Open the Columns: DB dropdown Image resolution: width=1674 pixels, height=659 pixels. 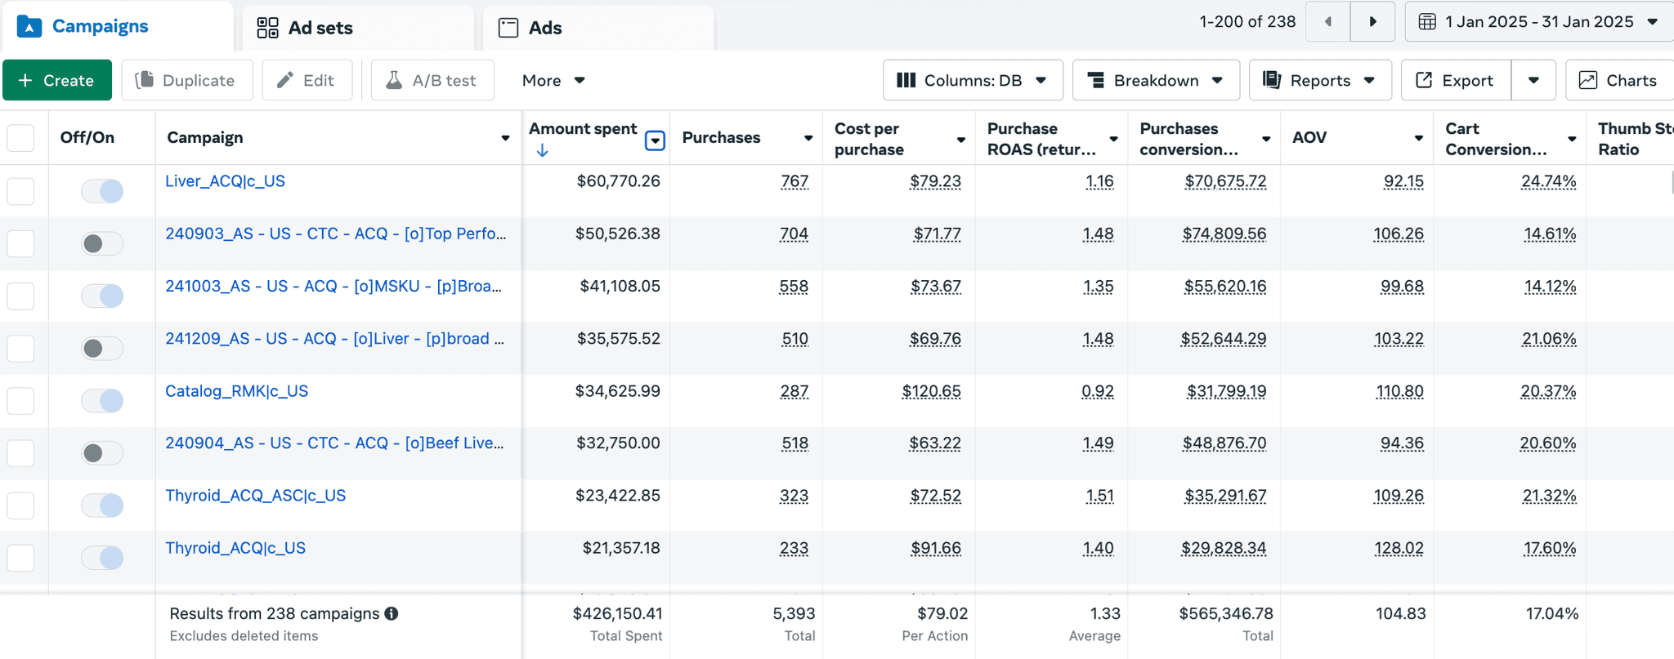pos(973,80)
